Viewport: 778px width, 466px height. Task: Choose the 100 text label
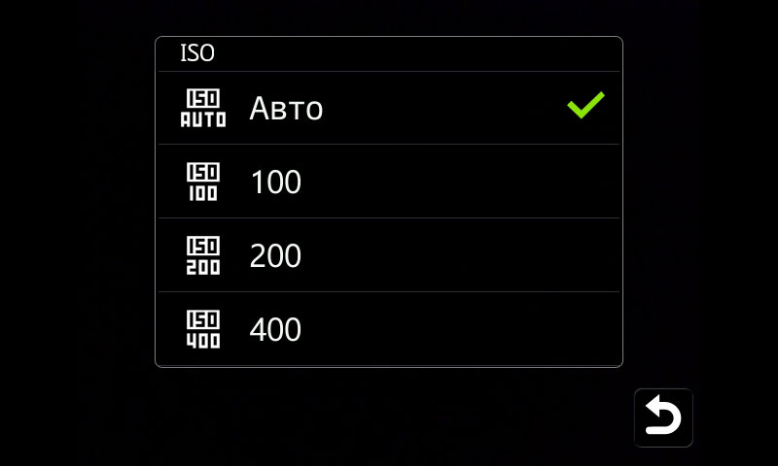(275, 183)
